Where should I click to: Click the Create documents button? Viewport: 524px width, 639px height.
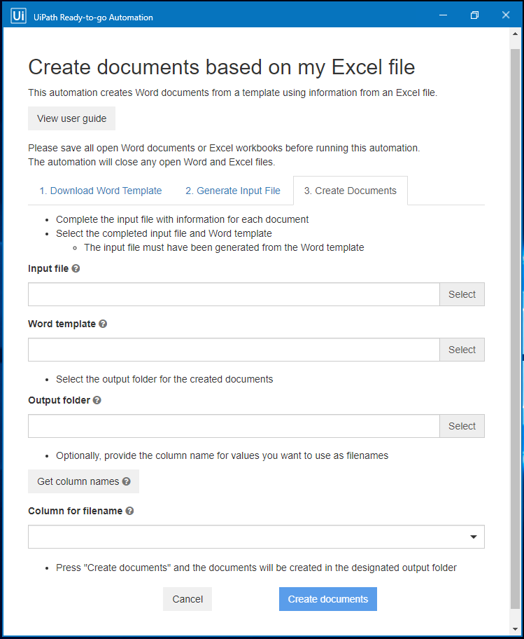coord(327,599)
